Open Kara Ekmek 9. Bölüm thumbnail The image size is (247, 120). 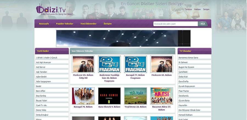(109, 96)
